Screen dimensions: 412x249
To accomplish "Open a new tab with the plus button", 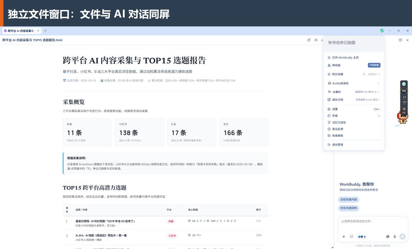I will tap(45, 31).
